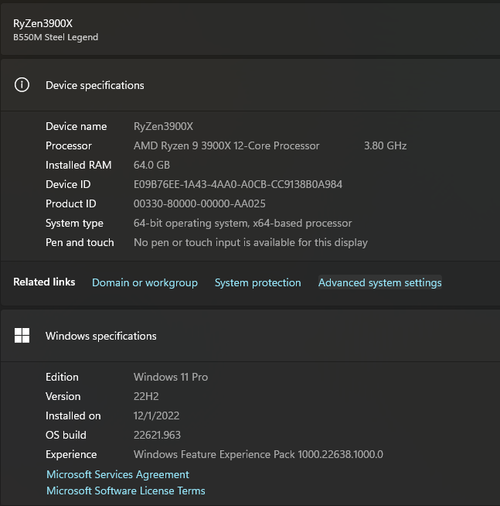The width and height of the screenshot is (500, 506).
Task: Open Domain or workgroup link
Action: [145, 282]
